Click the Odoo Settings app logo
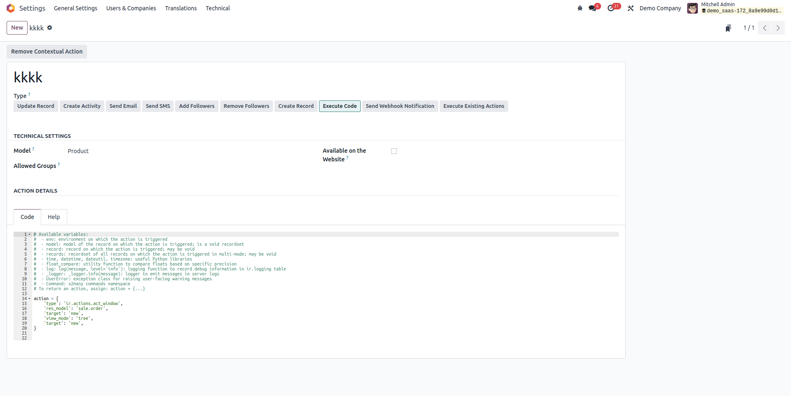The image size is (791, 396). pos(11,8)
